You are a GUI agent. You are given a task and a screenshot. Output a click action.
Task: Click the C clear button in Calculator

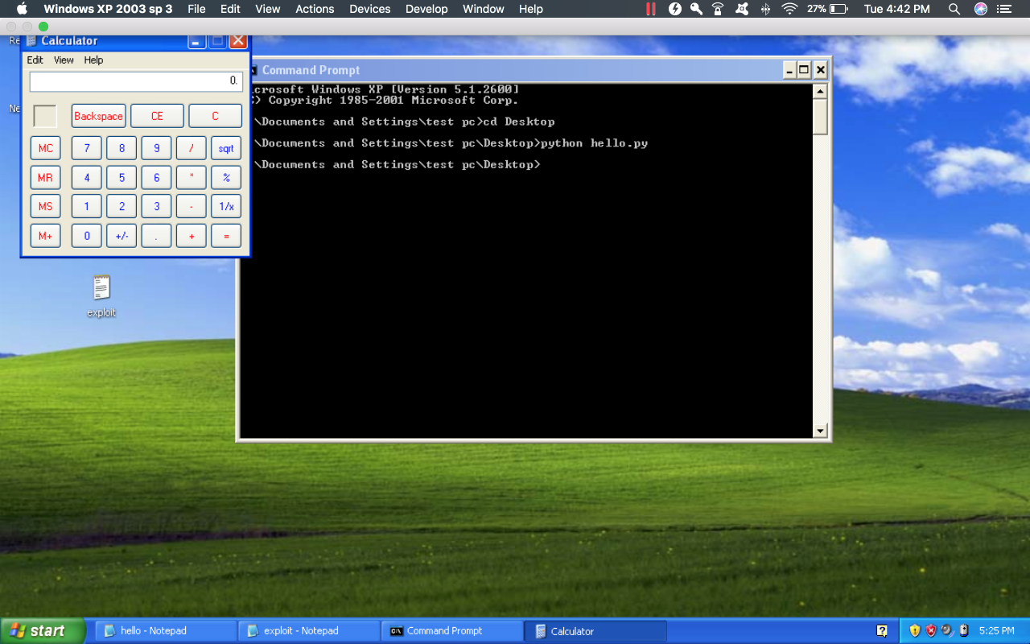click(x=215, y=116)
